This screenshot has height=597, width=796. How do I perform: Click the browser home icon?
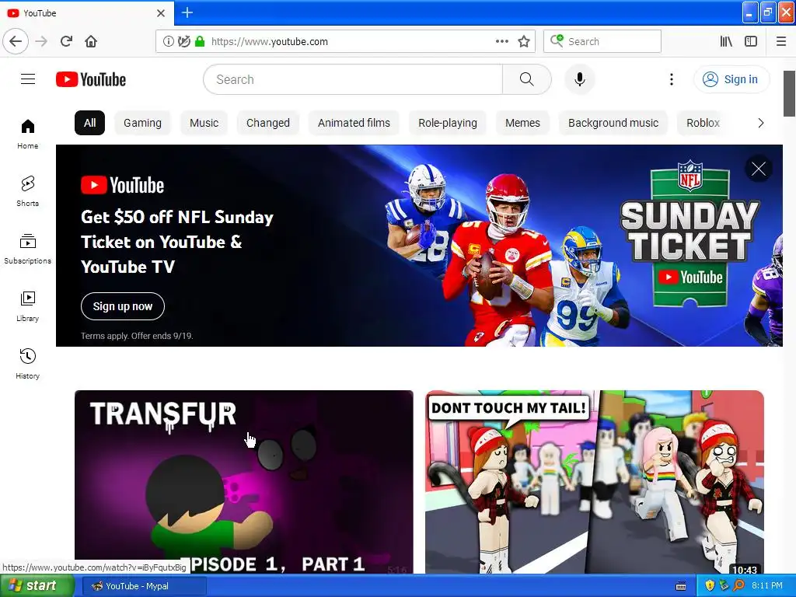click(x=91, y=41)
